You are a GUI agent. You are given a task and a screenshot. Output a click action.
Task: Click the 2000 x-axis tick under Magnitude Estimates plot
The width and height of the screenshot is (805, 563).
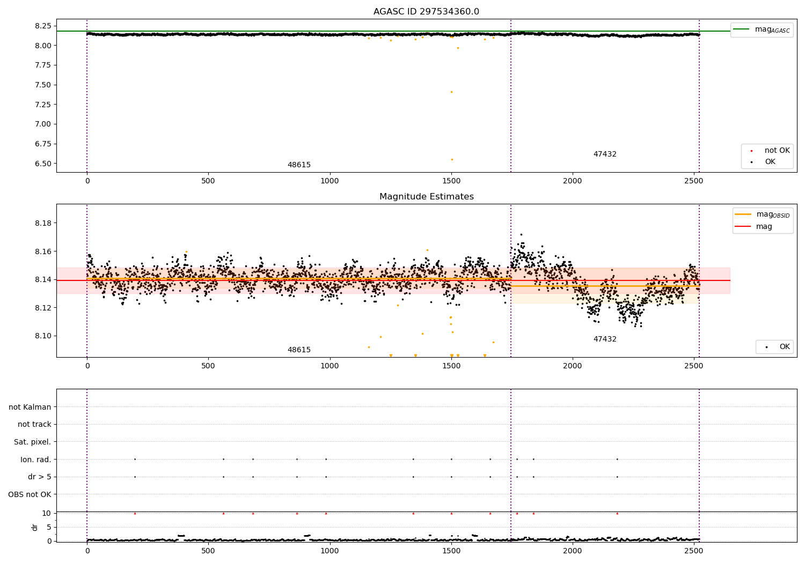coord(573,366)
